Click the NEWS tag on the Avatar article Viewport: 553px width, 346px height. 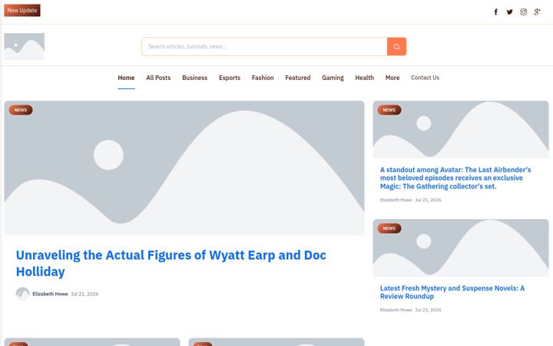pos(389,110)
